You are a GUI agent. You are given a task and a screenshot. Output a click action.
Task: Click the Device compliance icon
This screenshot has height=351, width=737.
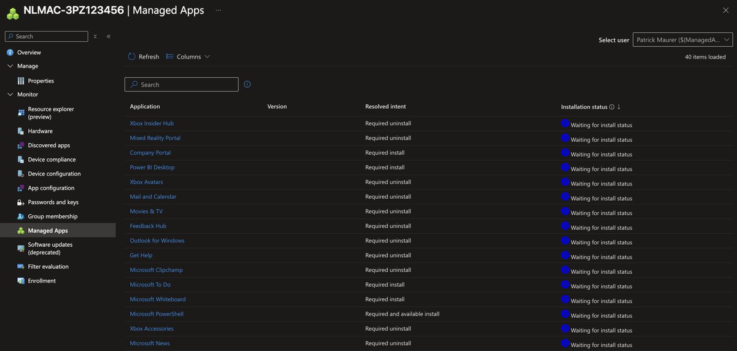pos(21,160)
